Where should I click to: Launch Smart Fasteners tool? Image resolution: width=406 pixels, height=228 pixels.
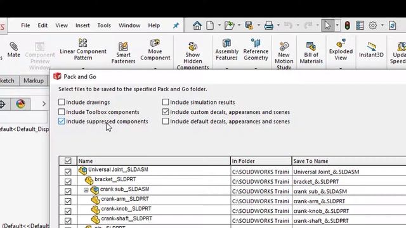click(x=123, y=53)
